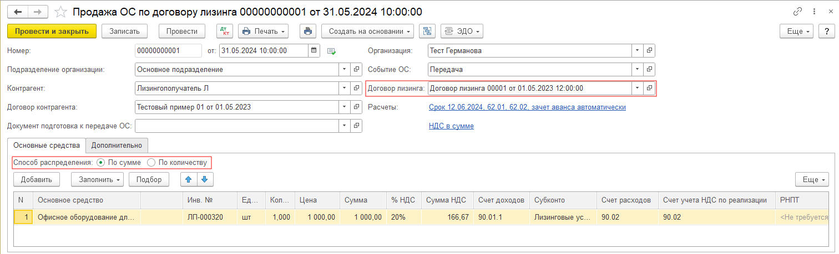Image resolution: width=839 pixels, height=254 pixels.
Task: Open the Основные средства tab
Action: [x=47, y=146]
